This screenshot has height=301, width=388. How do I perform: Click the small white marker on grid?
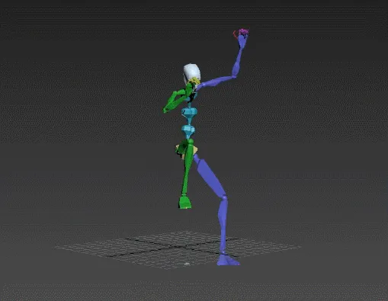[187, 264]
